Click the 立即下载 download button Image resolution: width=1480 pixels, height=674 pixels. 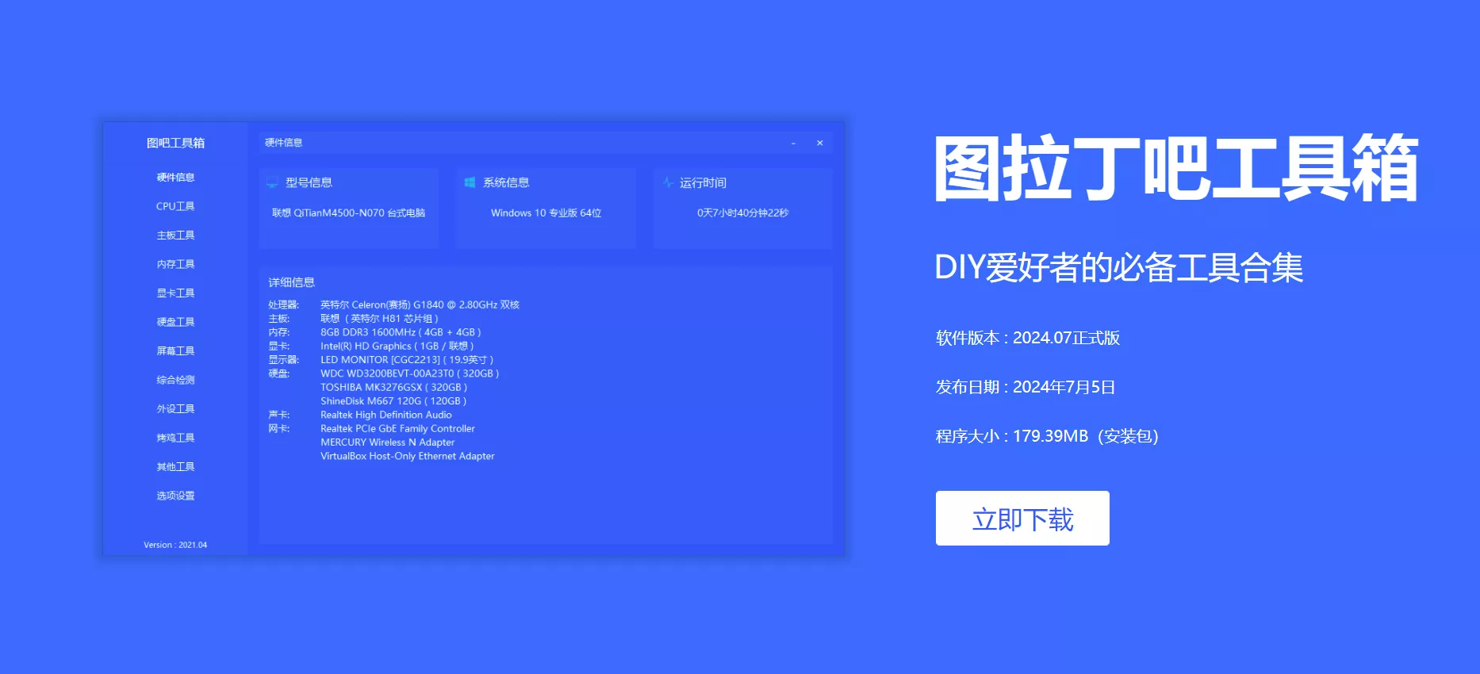coord(1022,518)
